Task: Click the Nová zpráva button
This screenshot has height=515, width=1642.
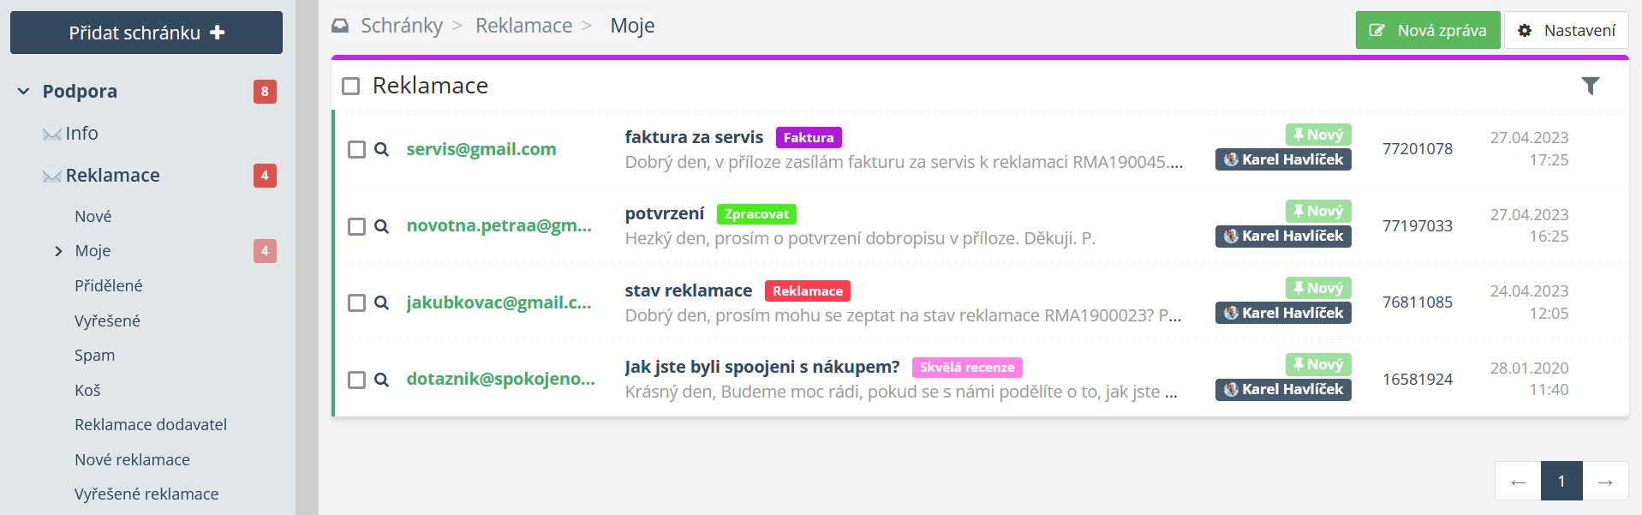Action: [x=1427, y=31]
